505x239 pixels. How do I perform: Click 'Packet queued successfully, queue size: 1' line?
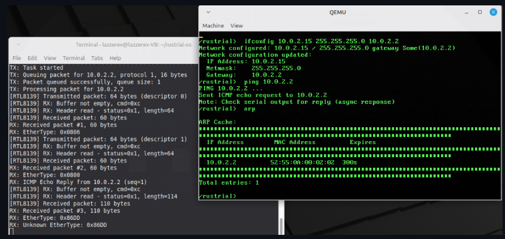(85, 82)
